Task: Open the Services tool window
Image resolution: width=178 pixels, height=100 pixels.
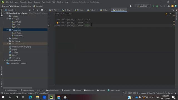Action: pyautogui.click(x=101, y=91)
